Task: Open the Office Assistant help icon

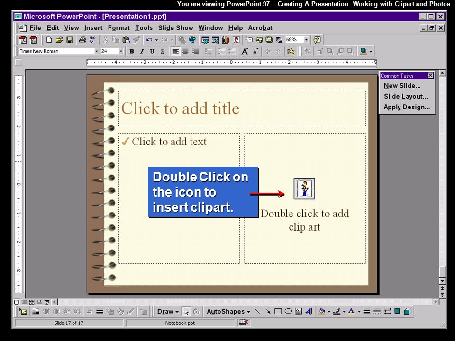Action: 317,40
